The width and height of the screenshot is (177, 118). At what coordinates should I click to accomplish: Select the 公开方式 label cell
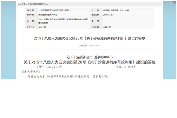click(x=31, y=27)
